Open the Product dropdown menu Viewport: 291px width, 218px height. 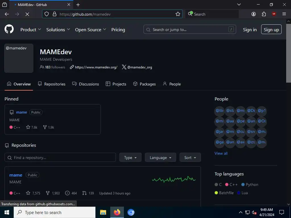[x=31, y=30]
